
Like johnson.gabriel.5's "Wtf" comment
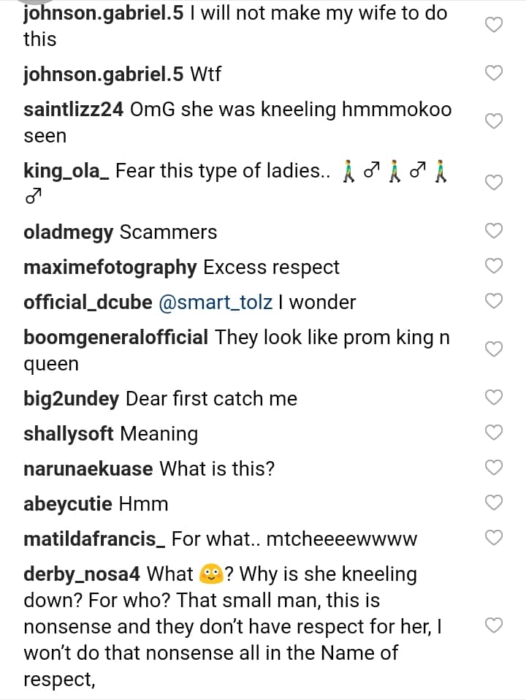(x=495, y=73)
